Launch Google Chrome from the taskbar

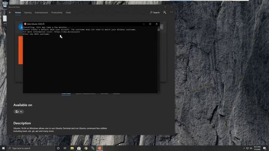(x=86, y=148)
